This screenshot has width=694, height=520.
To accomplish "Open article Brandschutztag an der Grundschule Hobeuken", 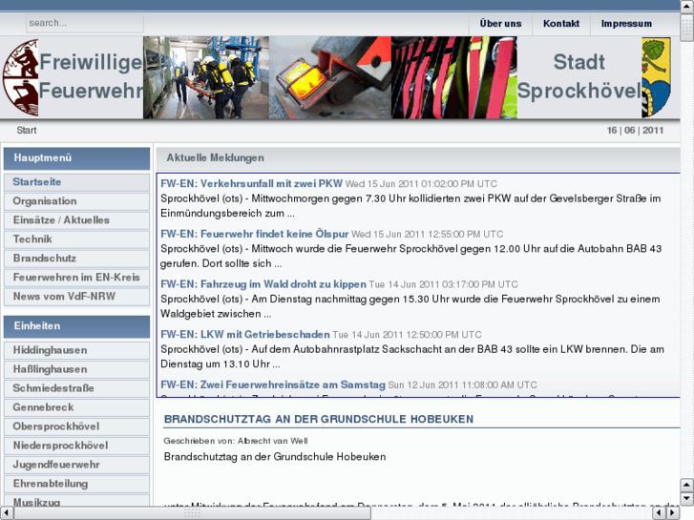I will (x=319, y=419).
